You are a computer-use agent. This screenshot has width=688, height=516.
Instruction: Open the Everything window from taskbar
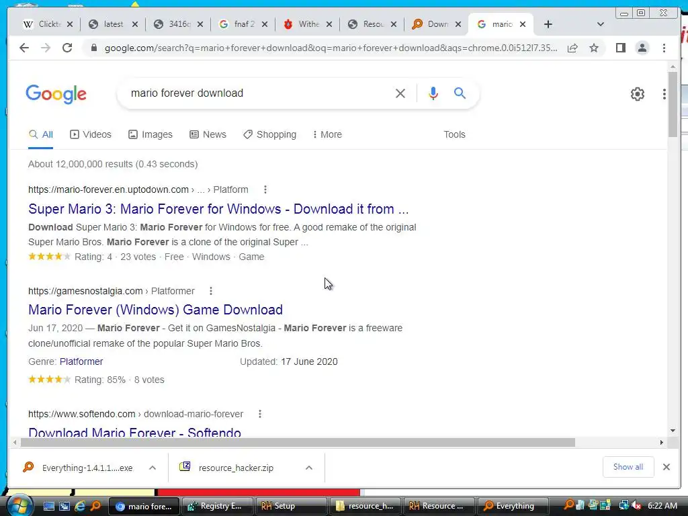pyautogui.click(x=512, y=506)
